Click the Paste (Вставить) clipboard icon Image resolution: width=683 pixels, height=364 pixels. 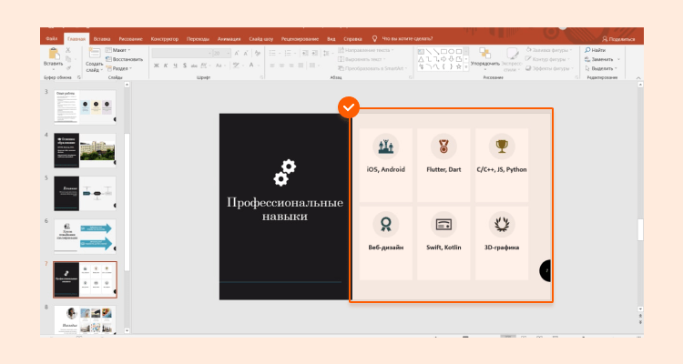point(53,53)
